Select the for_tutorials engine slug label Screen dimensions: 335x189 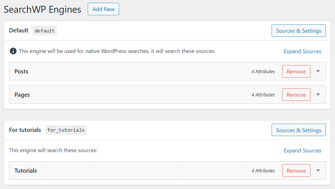[66, 130]
